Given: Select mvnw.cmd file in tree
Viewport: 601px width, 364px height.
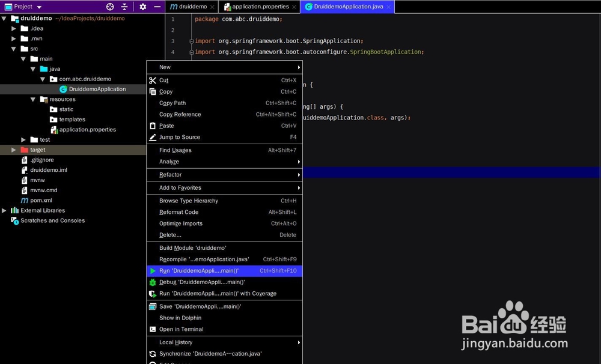Looking at the screenshot, I should coord(44,190).
